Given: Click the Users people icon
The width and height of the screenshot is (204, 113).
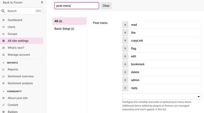Looking at the screenshot, I should click(x=4, y=27).
